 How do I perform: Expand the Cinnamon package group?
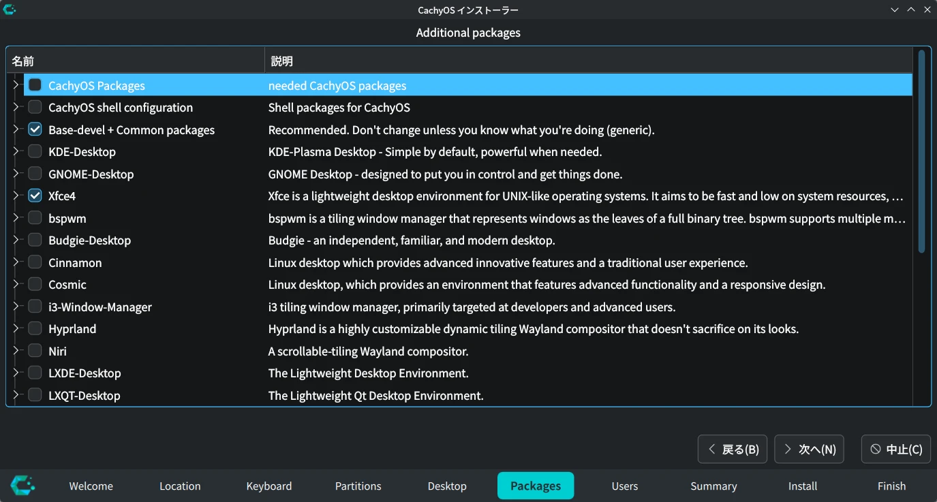16,262
